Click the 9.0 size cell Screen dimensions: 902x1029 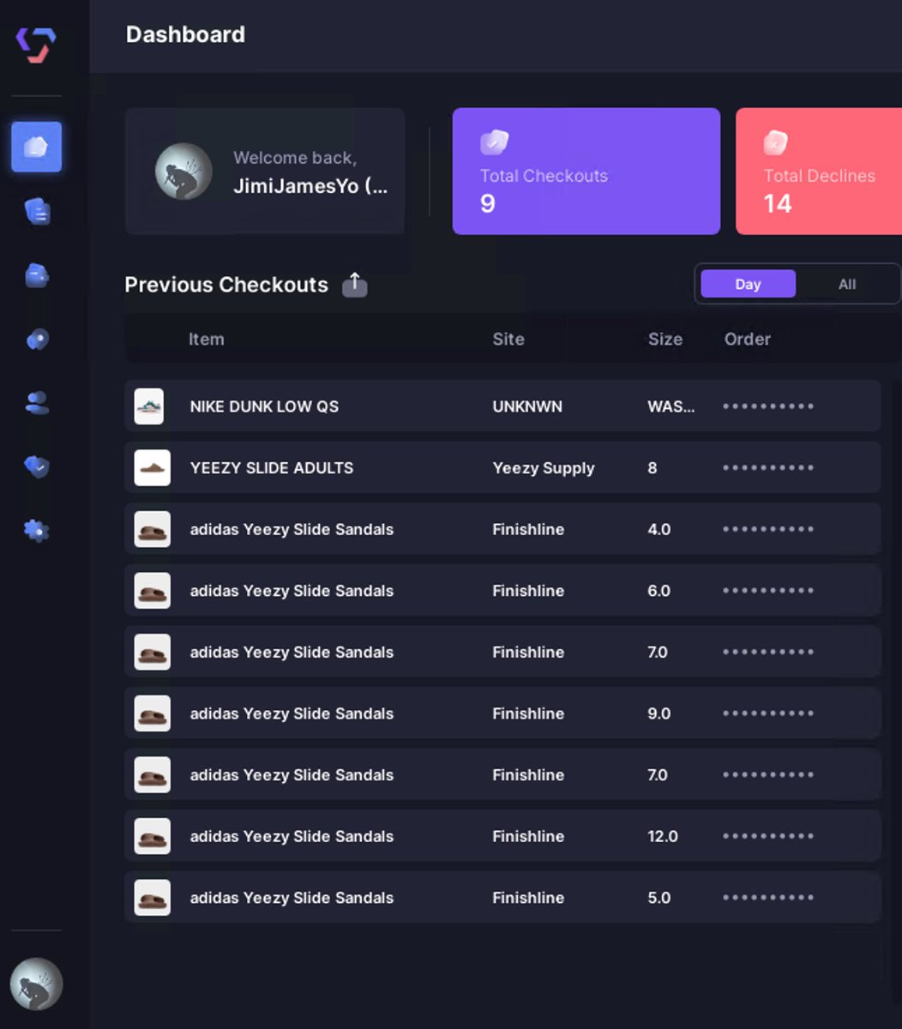click(659, 713)
